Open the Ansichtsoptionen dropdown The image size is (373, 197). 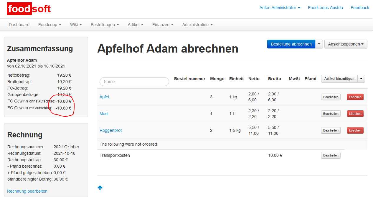click(x=346, y=44)
